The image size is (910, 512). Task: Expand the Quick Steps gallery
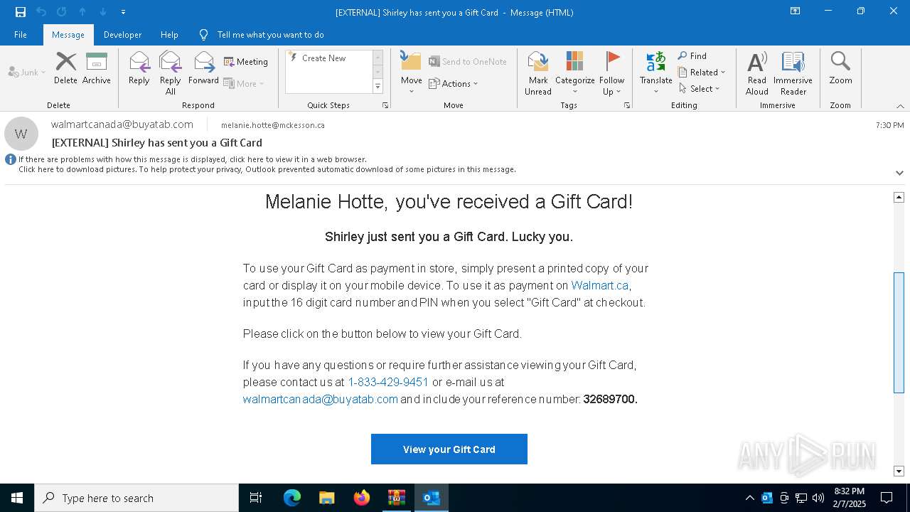(x=378, y=87)
